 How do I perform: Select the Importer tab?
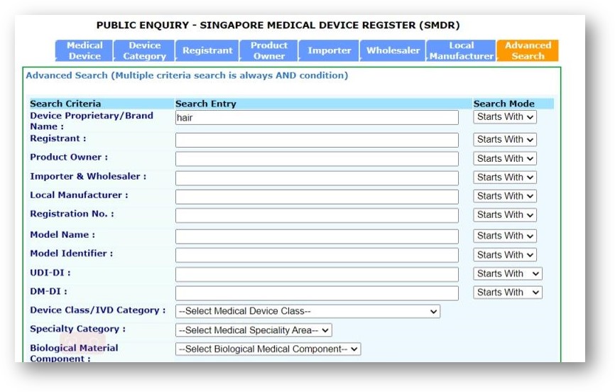coord(329,50)
